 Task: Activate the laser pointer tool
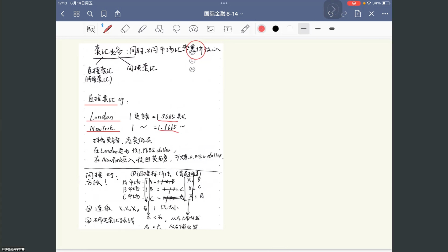tap(245, 29)
